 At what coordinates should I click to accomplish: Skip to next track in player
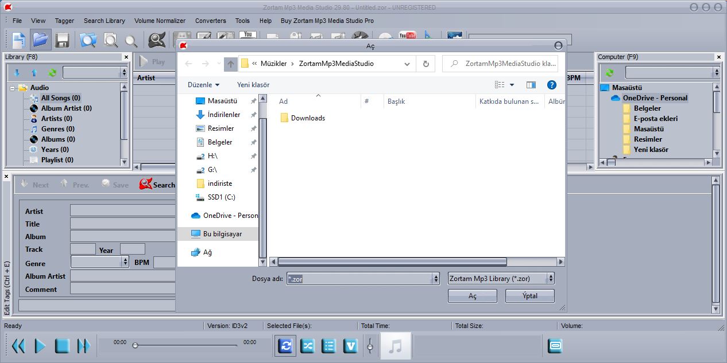(84, 346)
